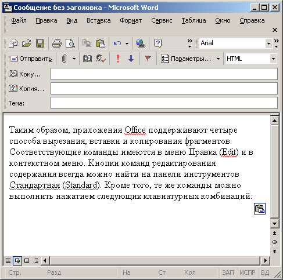This screenshot has width=283, height=280.
Task: Open the attachment type dropdown arrow
Action: [74, 59]
